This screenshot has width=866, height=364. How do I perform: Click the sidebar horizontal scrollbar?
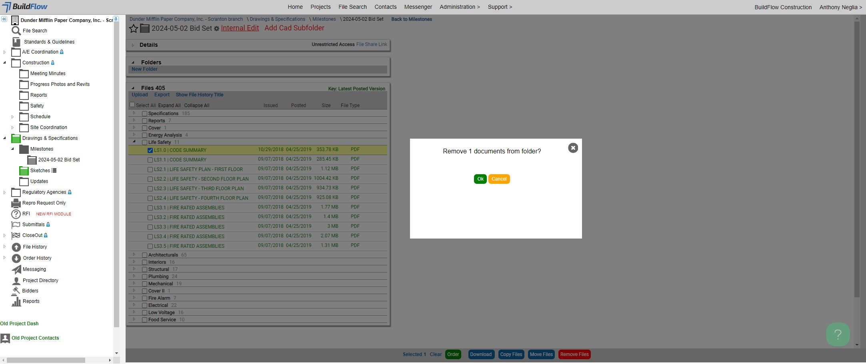pos(46,360)
